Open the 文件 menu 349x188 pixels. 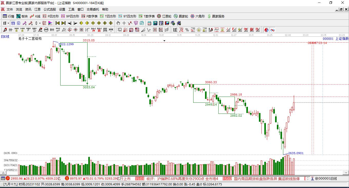pos(10,10)
